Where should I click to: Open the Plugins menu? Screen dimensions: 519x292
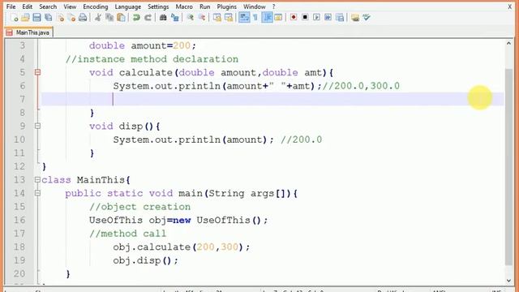click(x=227, y=6)
